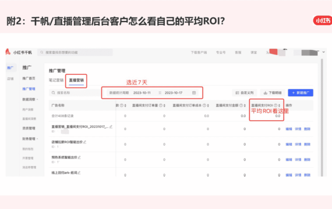Screen dimensions: 332x209
Task: Click pencil icon beside 预热系统智能出价
Action: click(79, 157)
